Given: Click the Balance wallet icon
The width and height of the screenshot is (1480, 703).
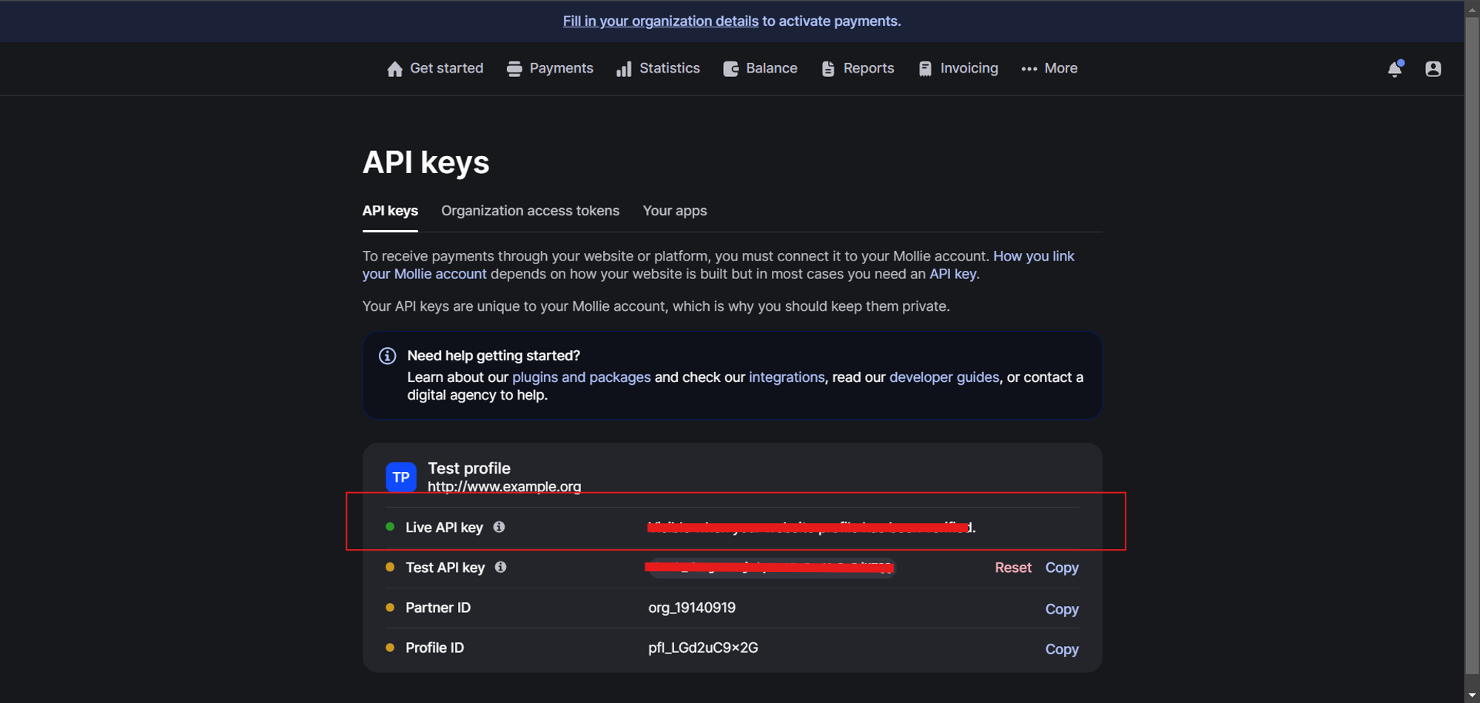Looking at the screenshot, I should [730, 69].
